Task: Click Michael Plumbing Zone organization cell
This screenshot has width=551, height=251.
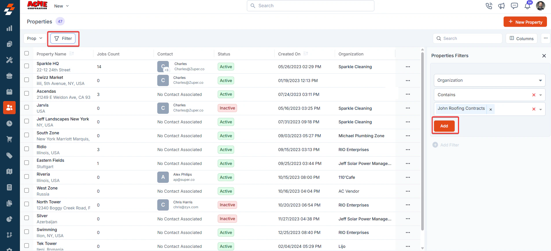Action: coord(361,136)
